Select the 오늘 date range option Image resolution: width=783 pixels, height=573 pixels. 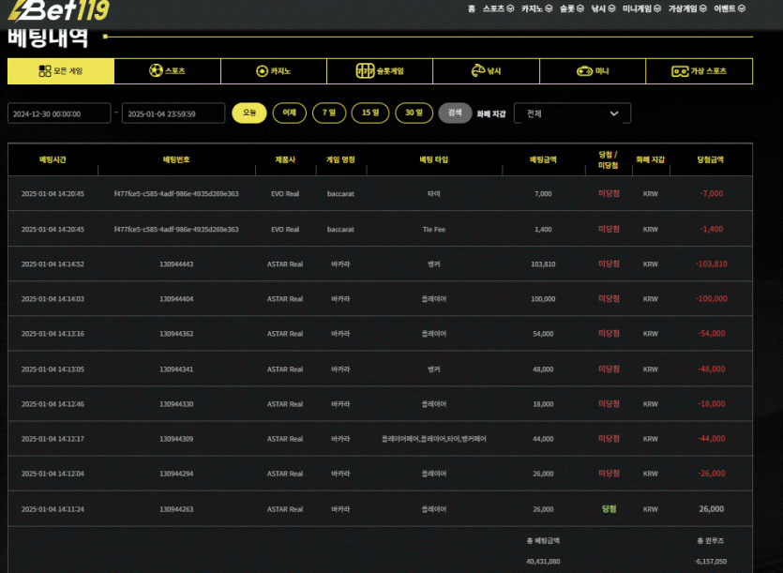pyautogui.click(x=249, y=113)
